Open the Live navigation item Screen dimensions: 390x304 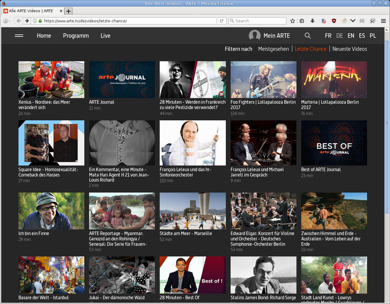tap(106, 36)
